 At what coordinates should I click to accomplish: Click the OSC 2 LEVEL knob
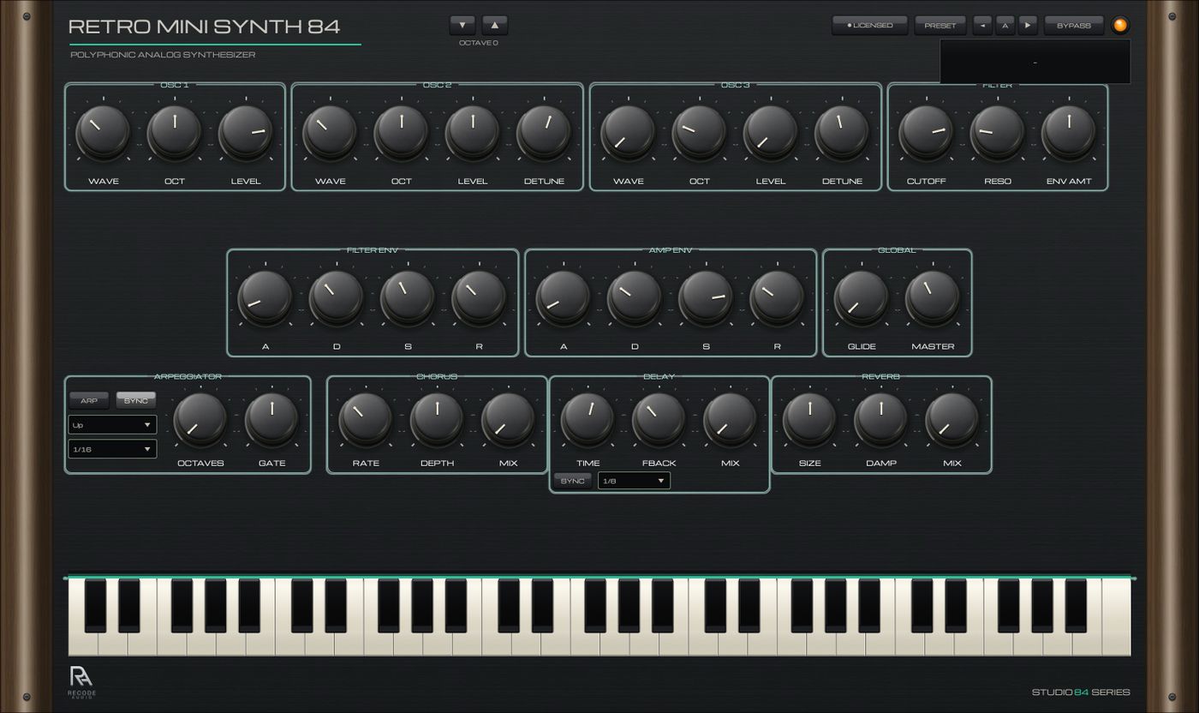click(472, 132)
